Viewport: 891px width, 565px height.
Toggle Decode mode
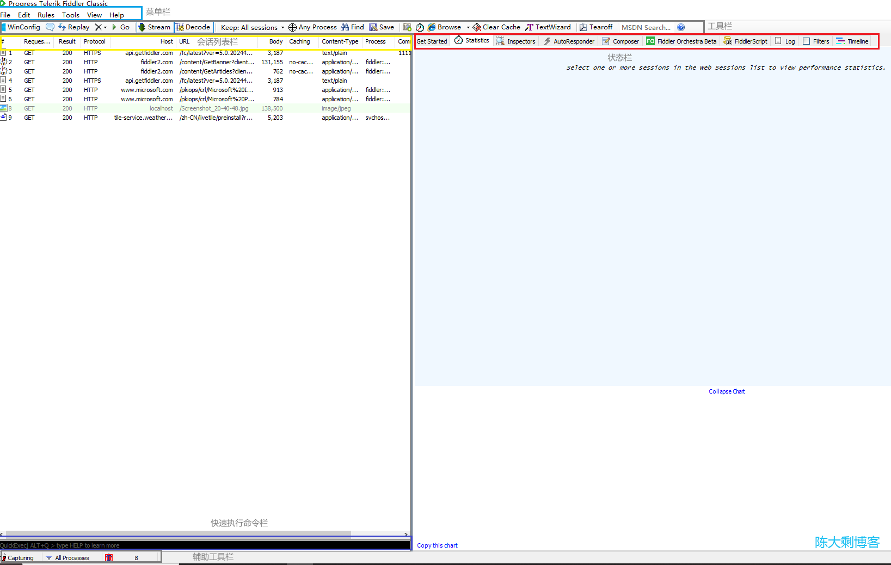(193, 27)
